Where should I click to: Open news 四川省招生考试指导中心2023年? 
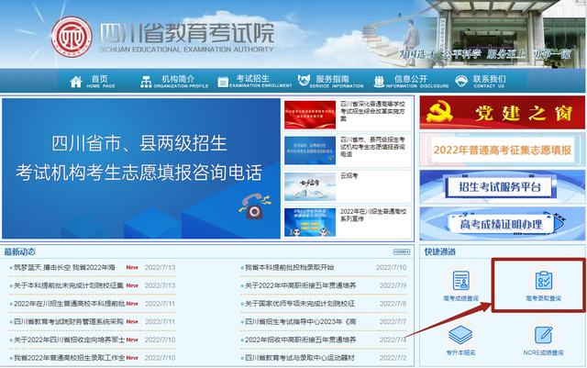300,321
